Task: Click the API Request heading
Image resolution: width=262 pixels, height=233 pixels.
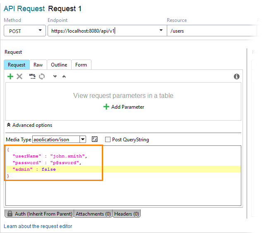Action: [24, 9]
